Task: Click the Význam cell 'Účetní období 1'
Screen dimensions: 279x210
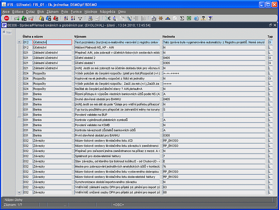Action: [x=117, y=63]
